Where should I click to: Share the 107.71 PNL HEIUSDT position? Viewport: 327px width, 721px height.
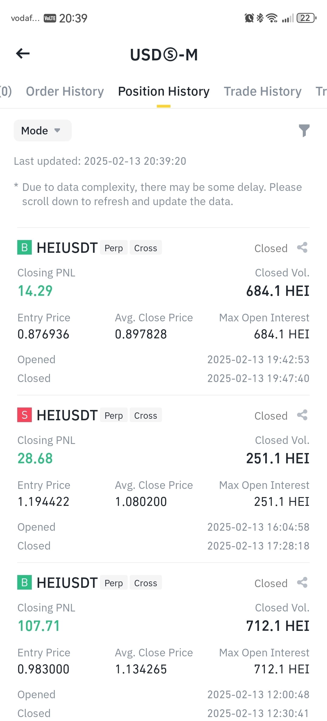point(302,583)
